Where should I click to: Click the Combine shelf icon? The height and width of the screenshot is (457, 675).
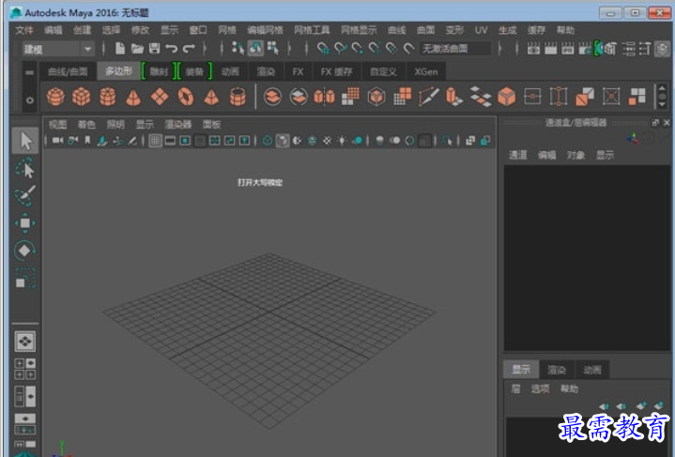click(x=273, y=97)
